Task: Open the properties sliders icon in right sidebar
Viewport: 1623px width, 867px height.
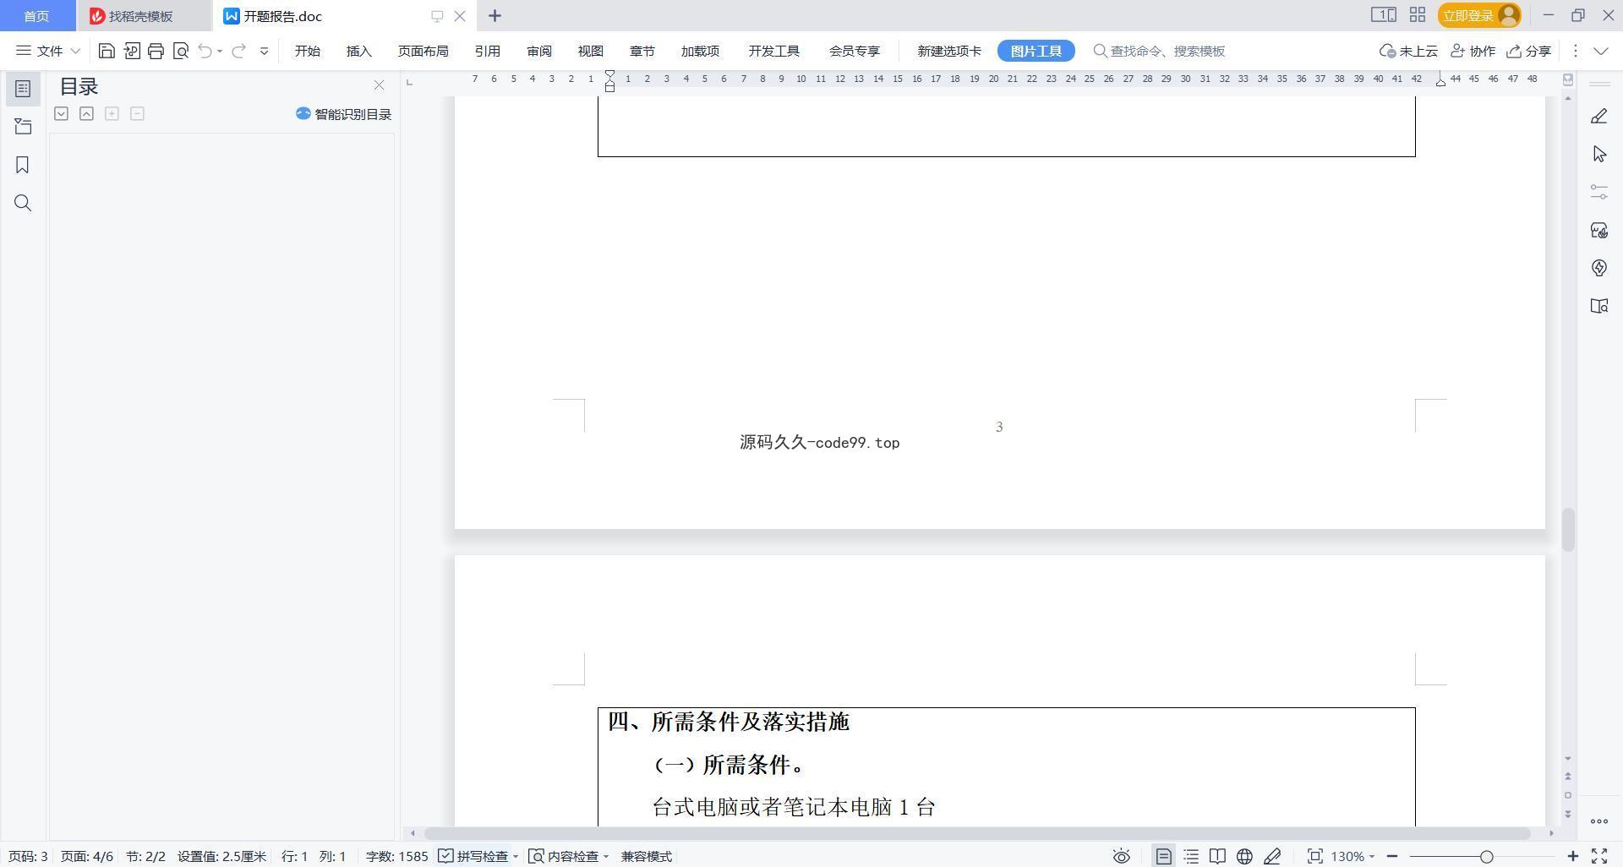Action: click(1599, 192)
